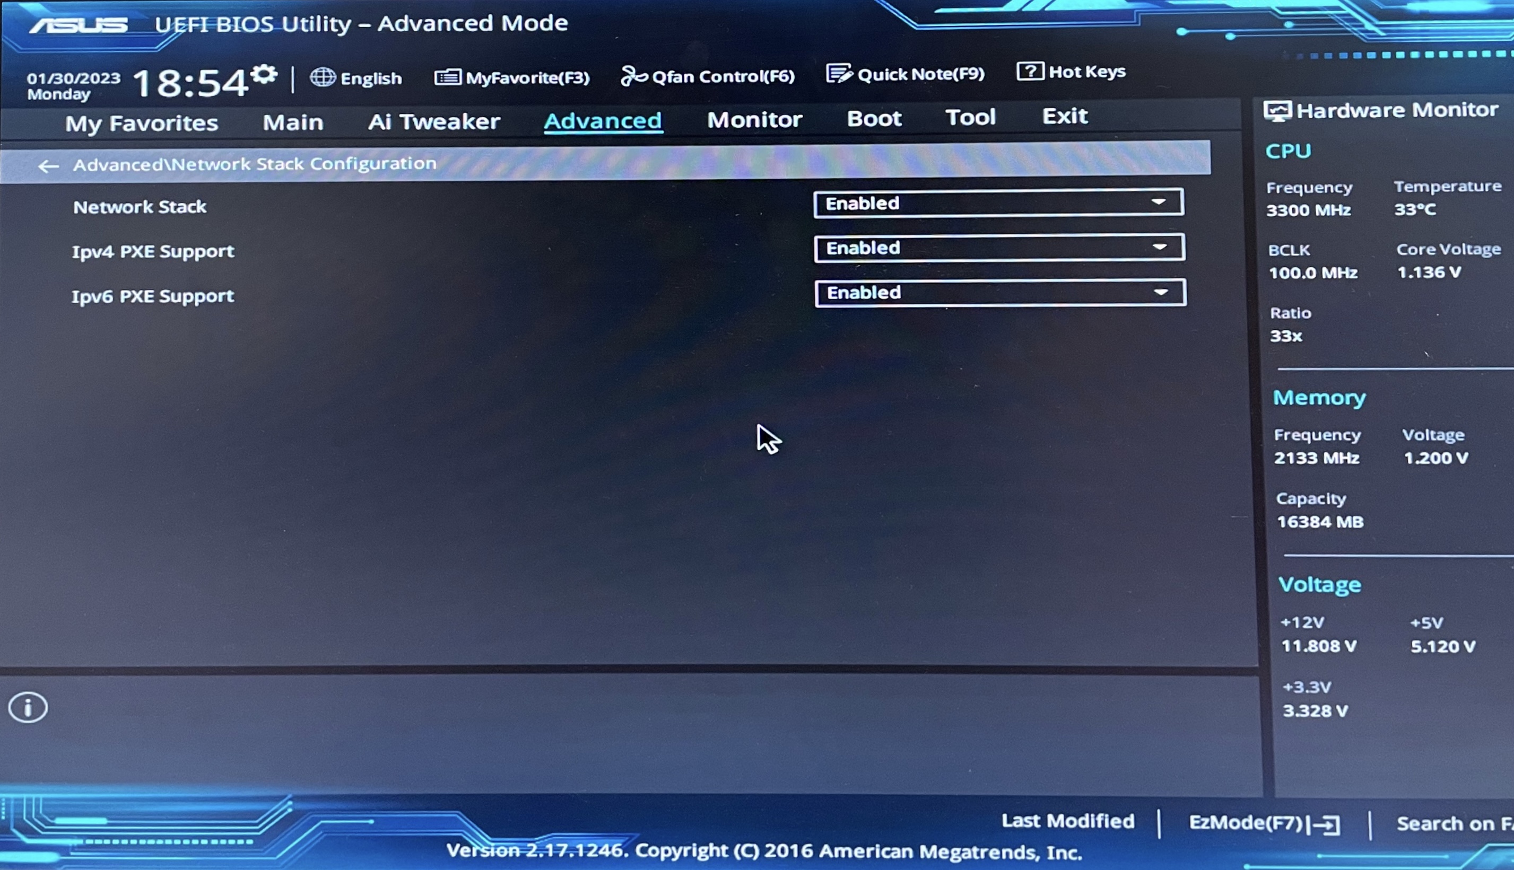Go back using the Advanced breadcrumb arrow

point(48,165)
